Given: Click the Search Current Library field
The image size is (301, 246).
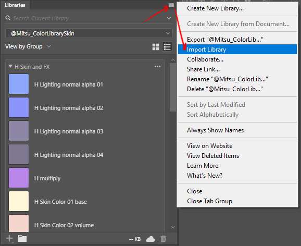Looking at the screenshot, I should 89,18.
